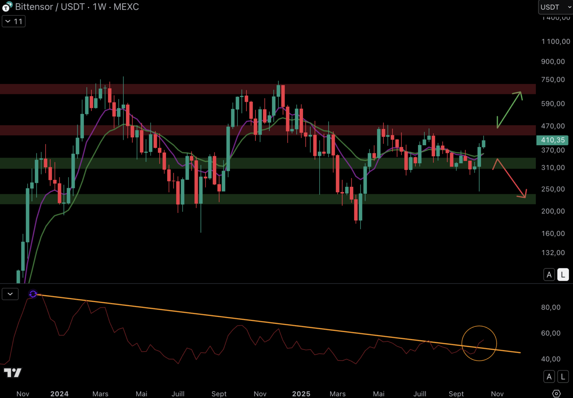
Task: Click the purple sync icon on the indicator
Action: pyautogui.click(x=33, y=294)
